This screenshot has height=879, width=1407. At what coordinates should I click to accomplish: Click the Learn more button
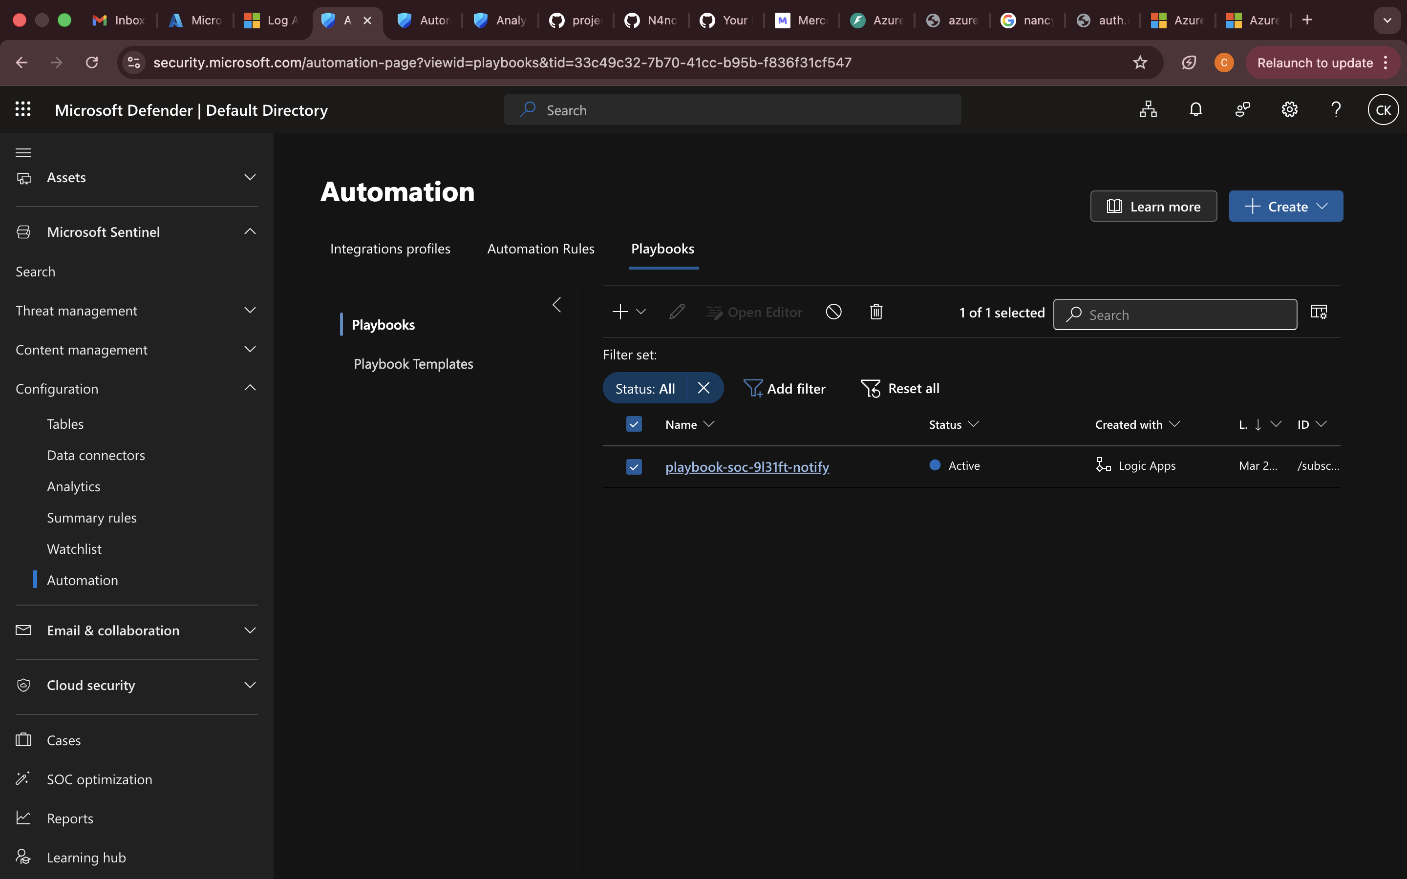pyautogui.click(x=1153, y=207)
